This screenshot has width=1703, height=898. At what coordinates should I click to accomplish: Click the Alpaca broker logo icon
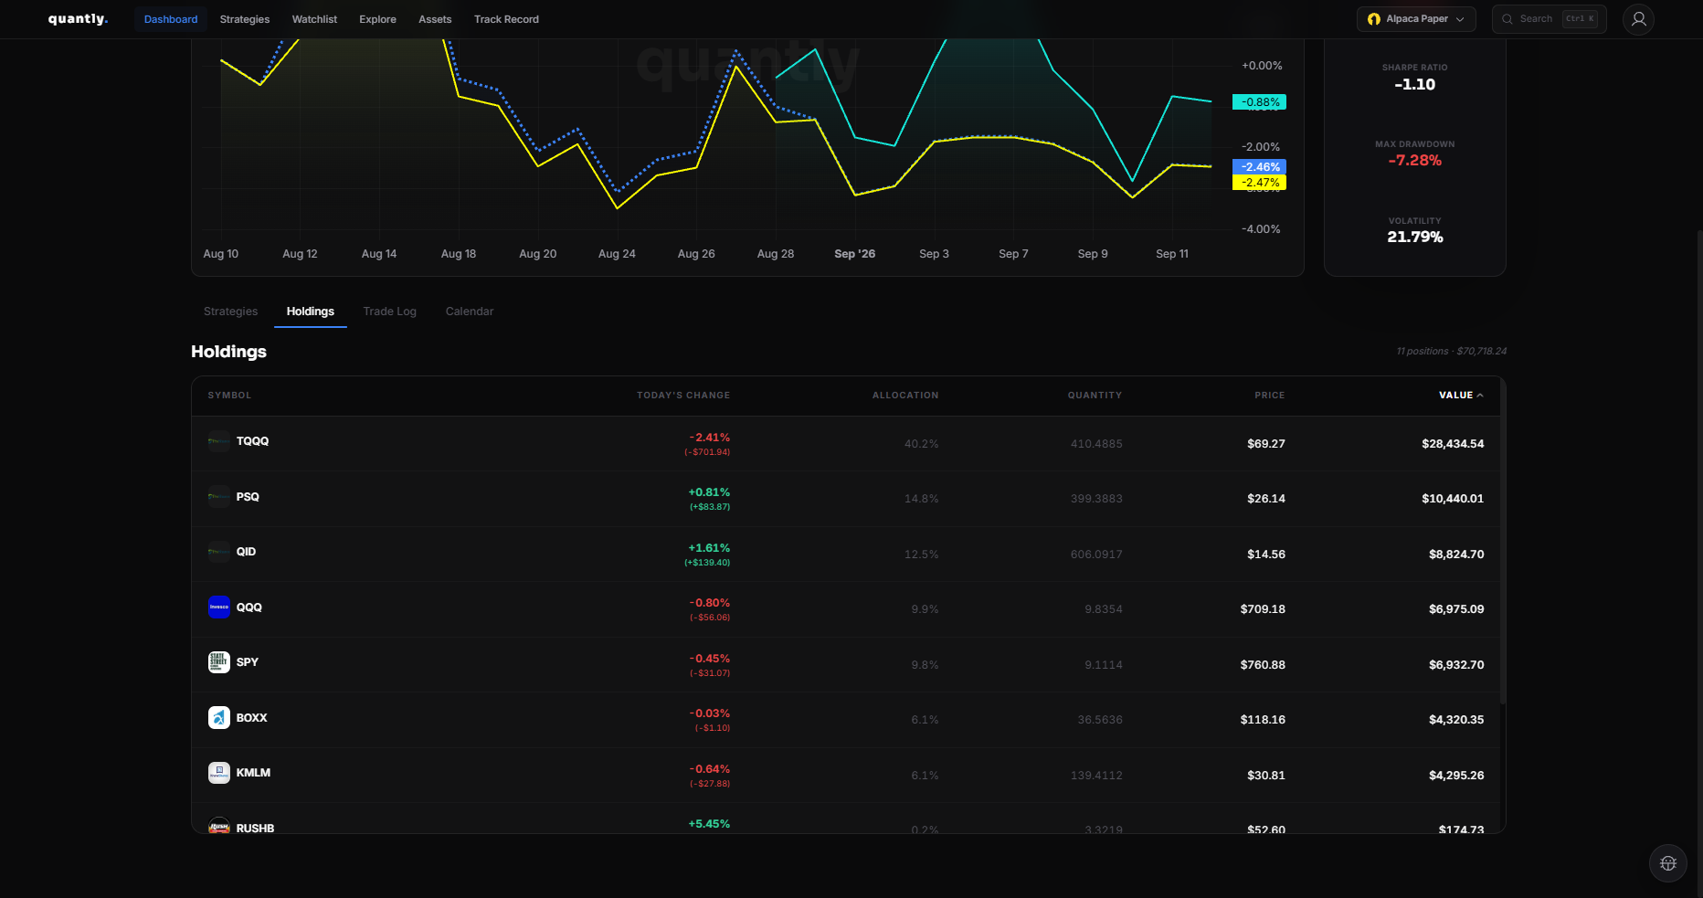[1373, 19]
